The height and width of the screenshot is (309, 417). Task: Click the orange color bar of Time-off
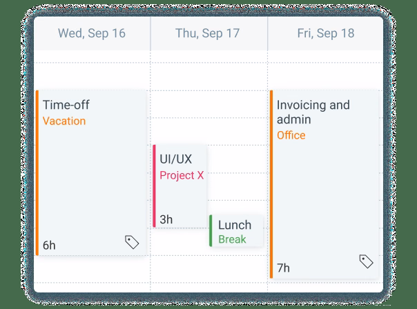(37, 172)
